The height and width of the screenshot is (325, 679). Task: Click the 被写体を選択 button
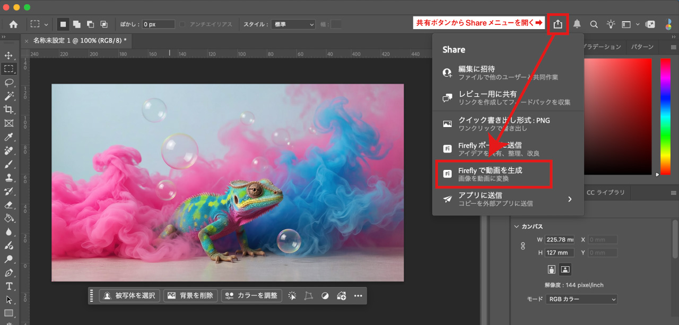click(x=129, y=295)
